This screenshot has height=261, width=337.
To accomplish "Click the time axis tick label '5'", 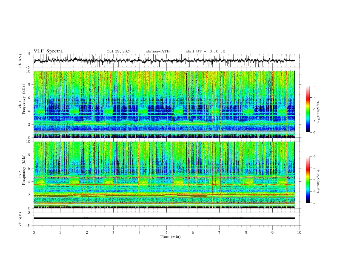I will 166,232.
